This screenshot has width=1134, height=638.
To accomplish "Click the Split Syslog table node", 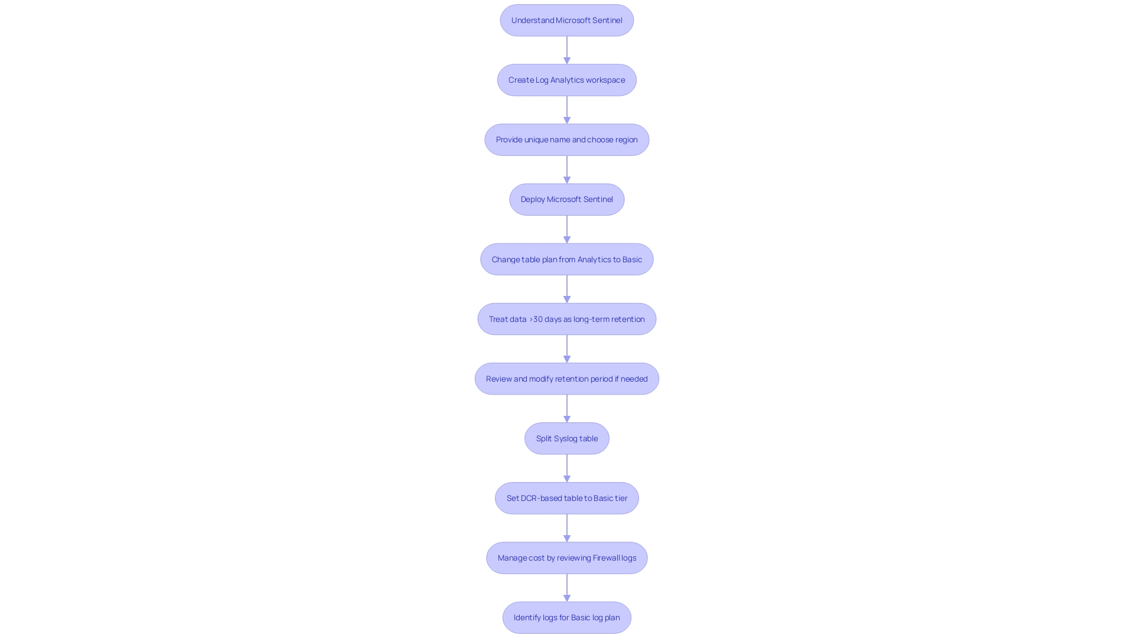I will (567, 438).
